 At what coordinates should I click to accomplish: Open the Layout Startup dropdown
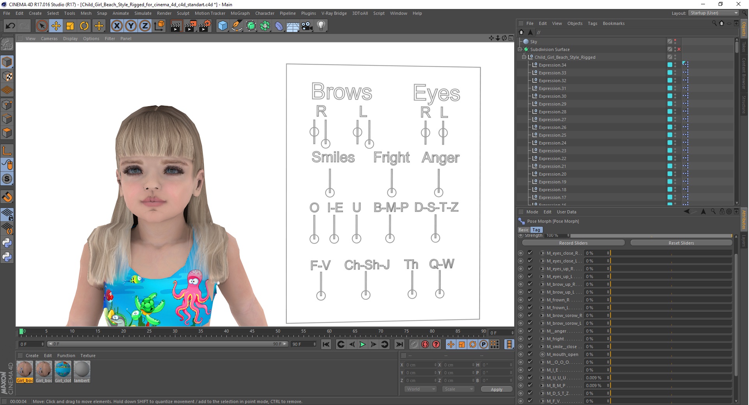click(x=714, y=13)
